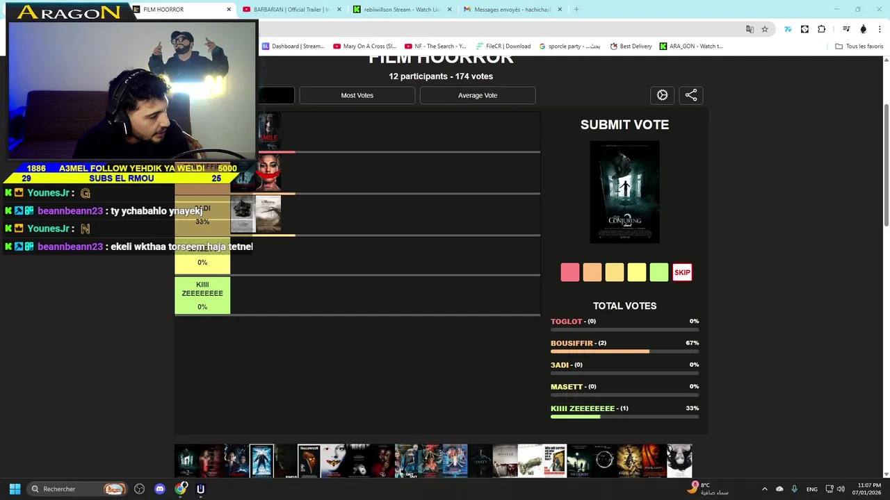Vote with the light amber tier swatch
Screen dimensions: 890x500
(615, 272)
